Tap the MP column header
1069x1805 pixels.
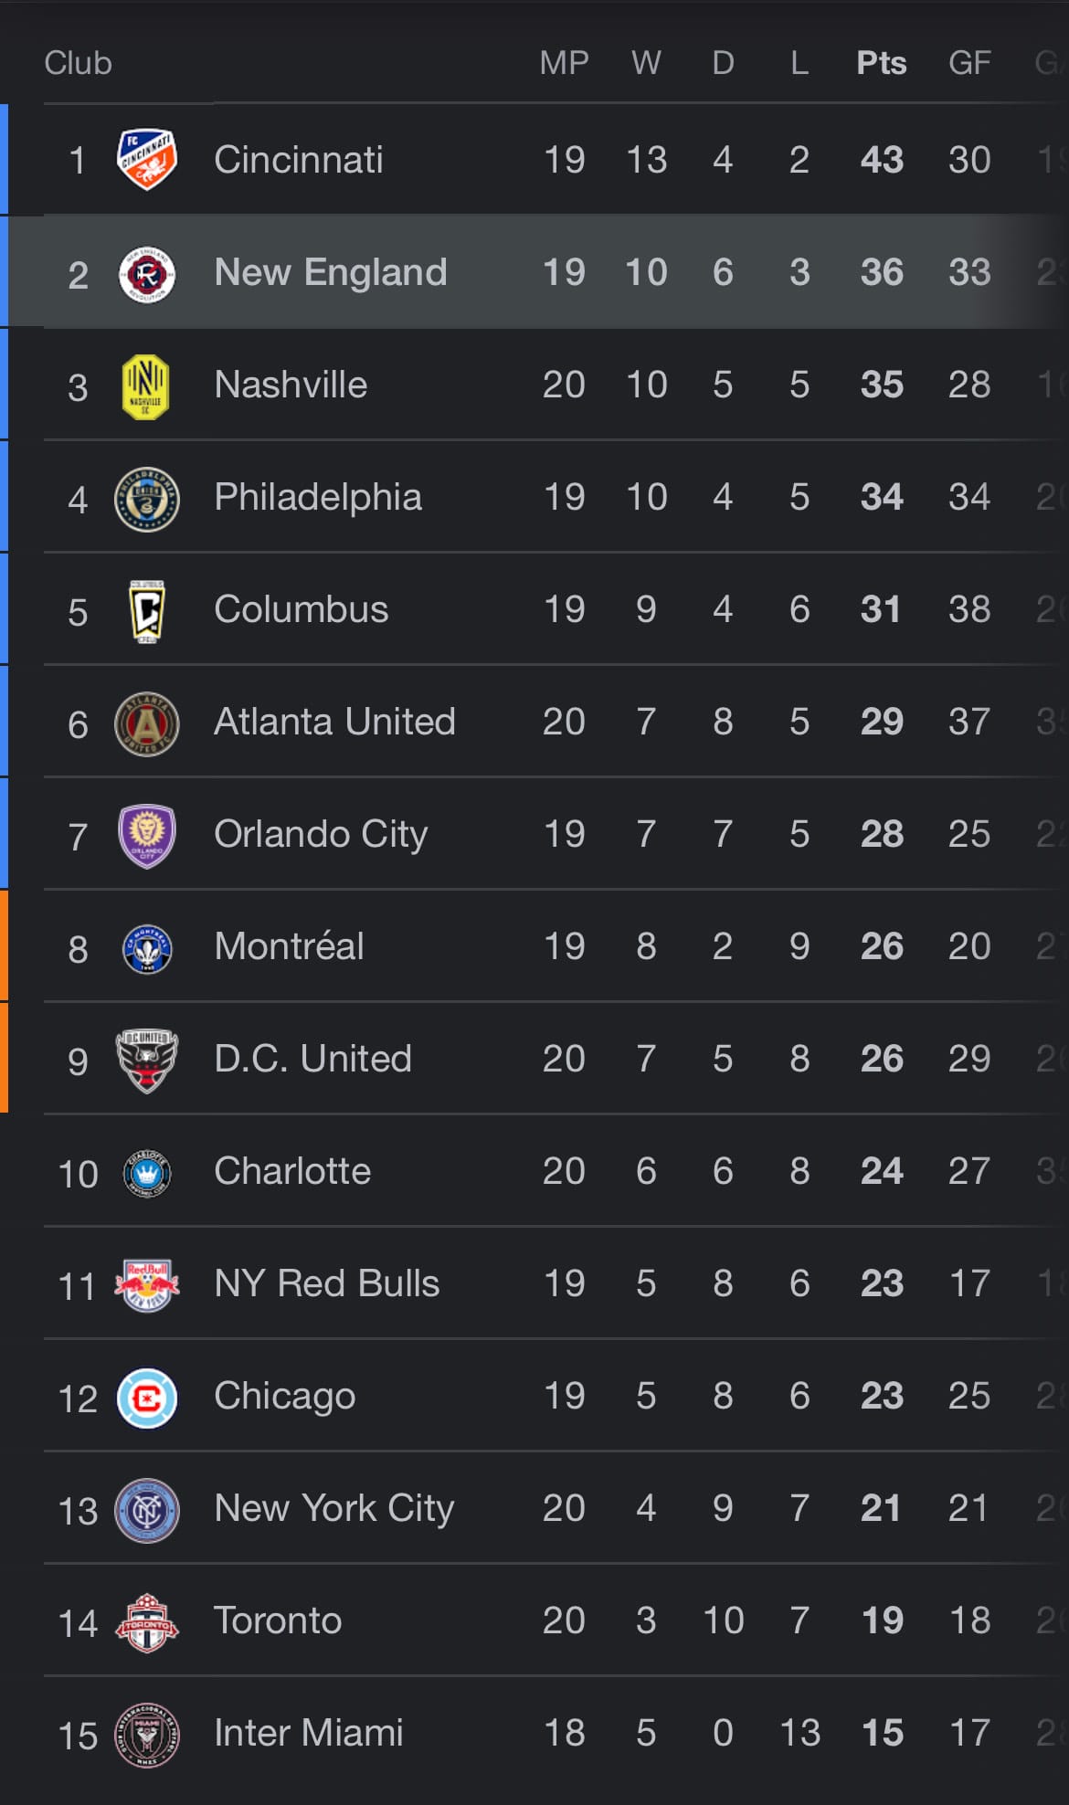click(564, 63)
